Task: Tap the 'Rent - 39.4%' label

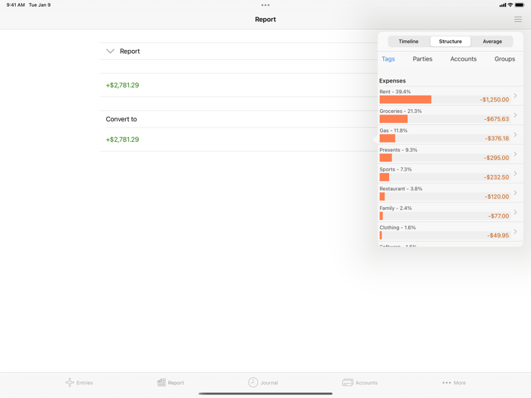Action: click(x=395, y=92)
